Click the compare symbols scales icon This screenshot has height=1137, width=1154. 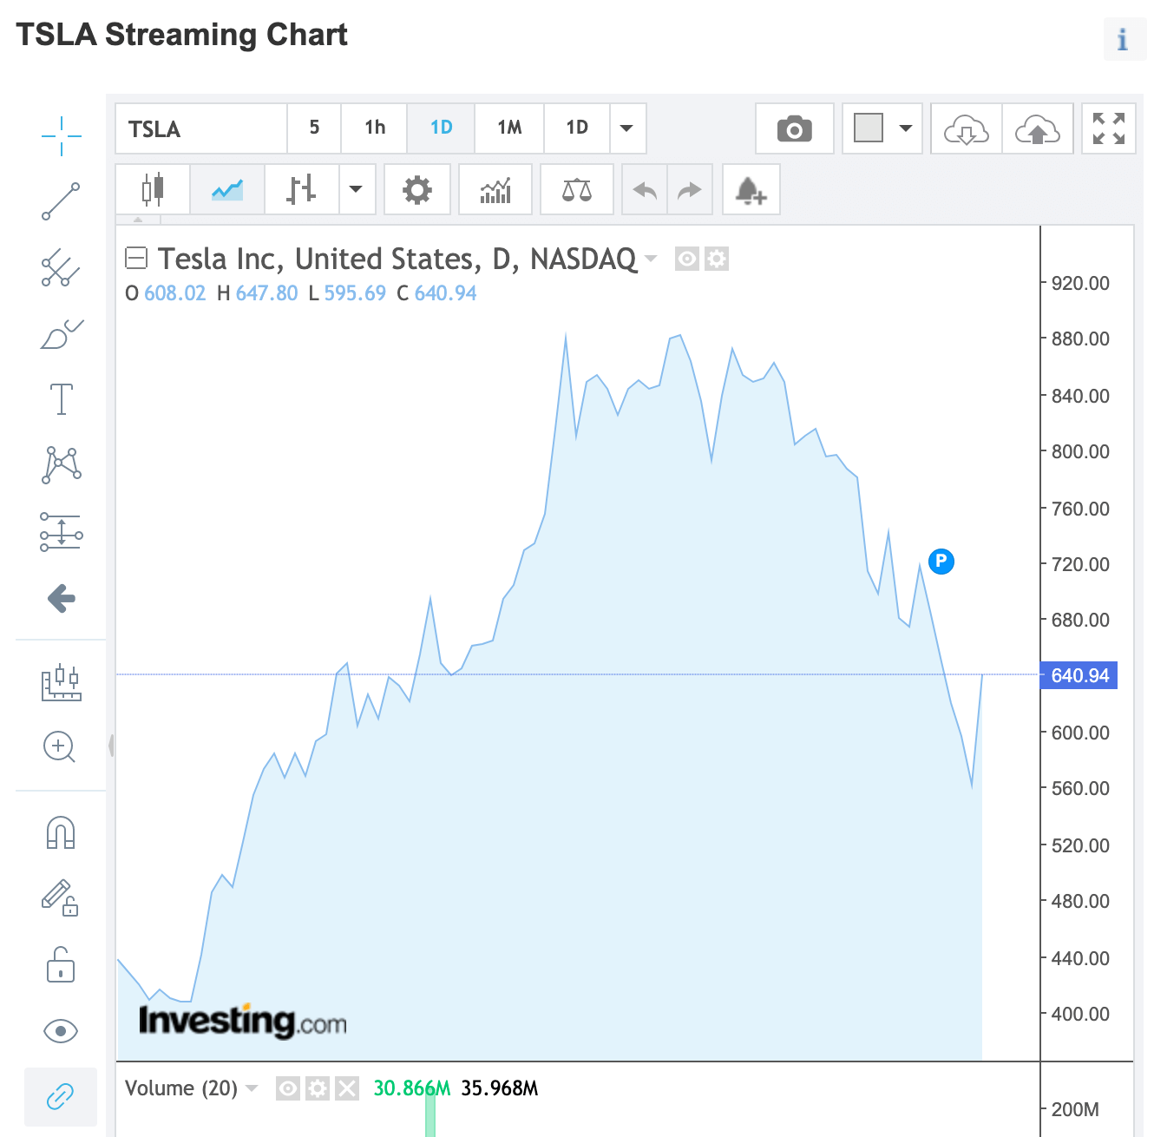[577, 189]
